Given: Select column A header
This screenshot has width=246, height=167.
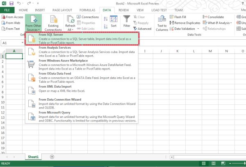Looking at the screenshot, I should [x=14, y=51].
